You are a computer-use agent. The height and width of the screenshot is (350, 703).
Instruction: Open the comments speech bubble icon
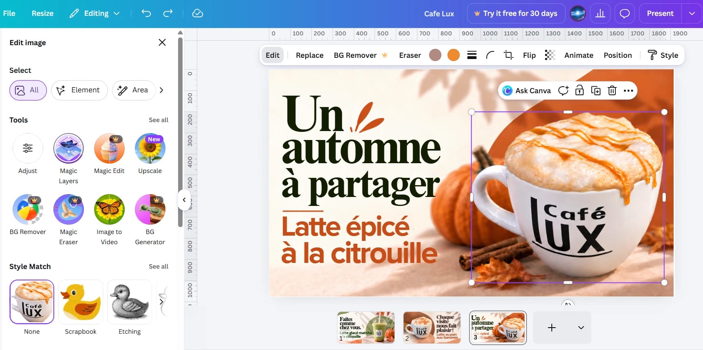[625, 13]
